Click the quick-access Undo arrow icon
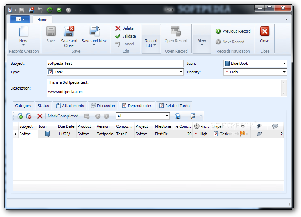The height and width of the screenshot is (217, 301). click(40, 10)
